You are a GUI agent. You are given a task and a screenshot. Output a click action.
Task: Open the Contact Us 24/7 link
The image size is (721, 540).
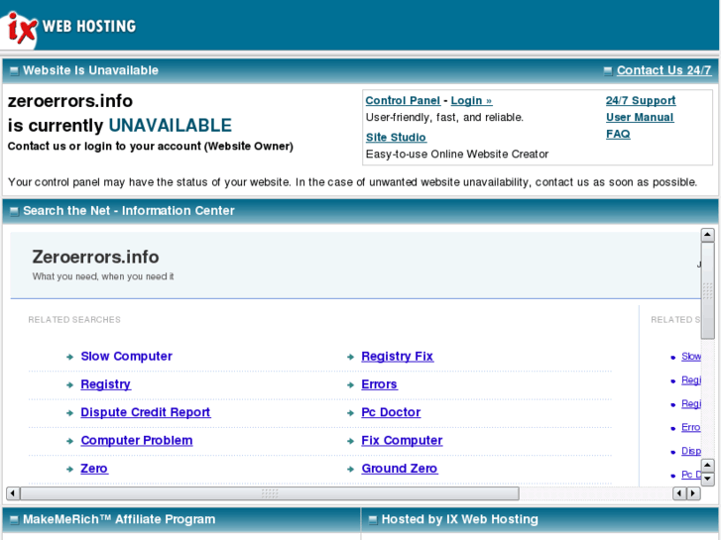663,70
